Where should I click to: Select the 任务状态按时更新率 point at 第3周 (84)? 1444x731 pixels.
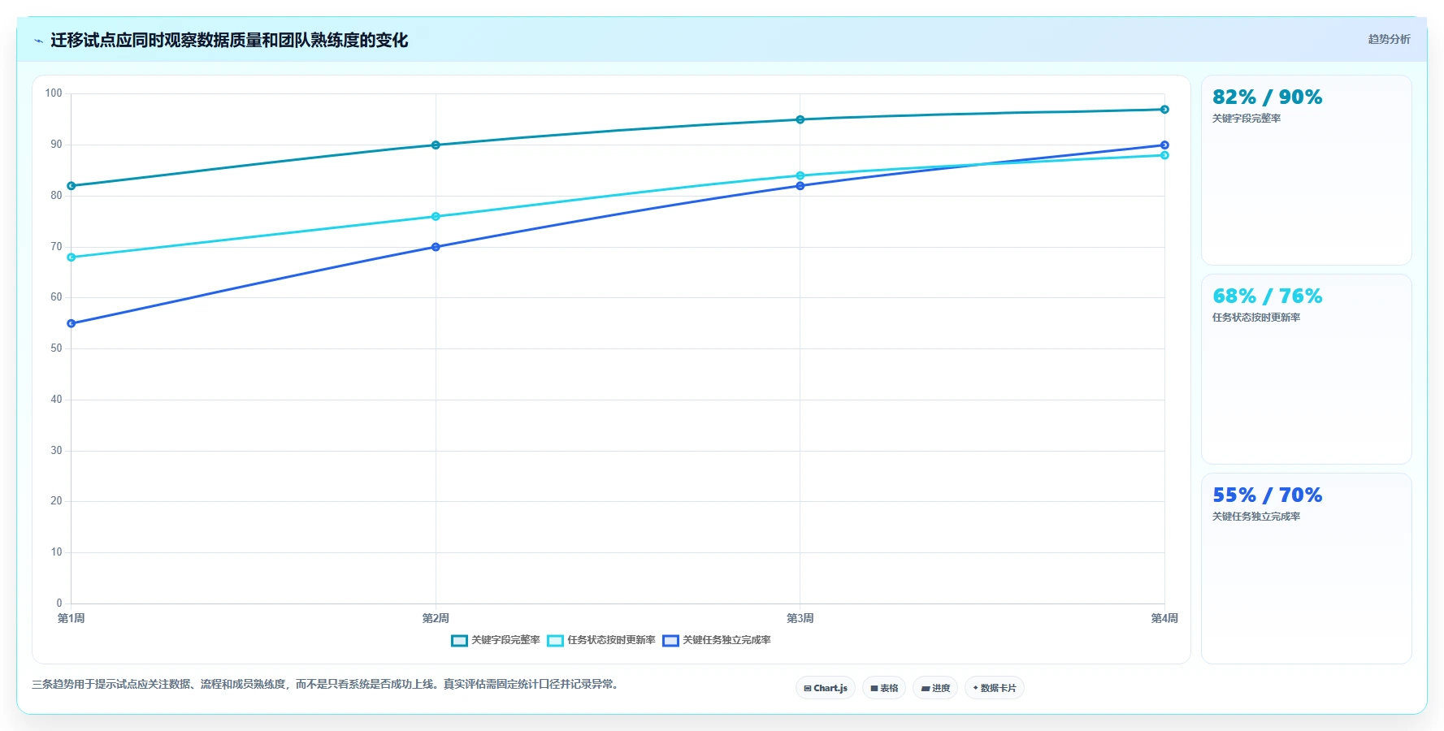[800, 175]
